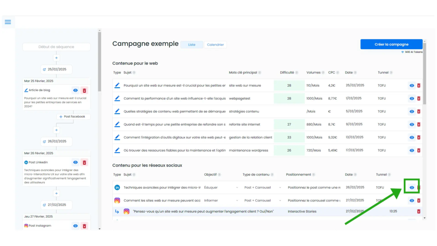View the 'site web sur mesure' row with eye icon
This screenshot has height=246, width=437.
click(412, 85)
